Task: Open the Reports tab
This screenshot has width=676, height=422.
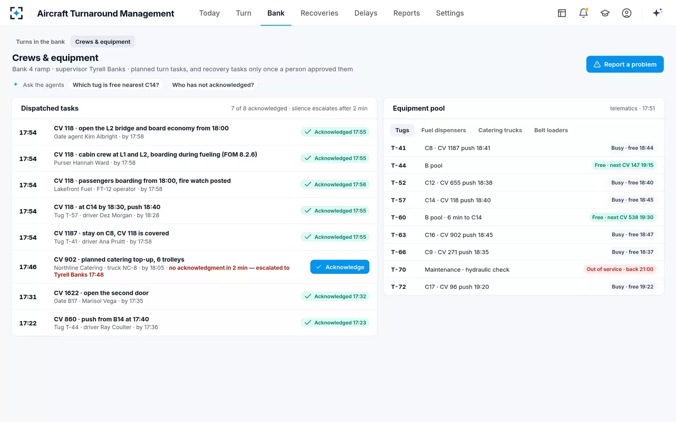Action: (407, 13)
